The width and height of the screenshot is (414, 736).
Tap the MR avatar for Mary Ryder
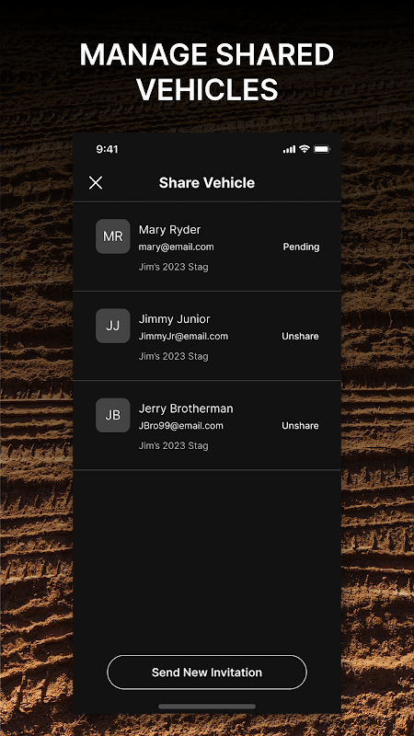pos(112,236)
